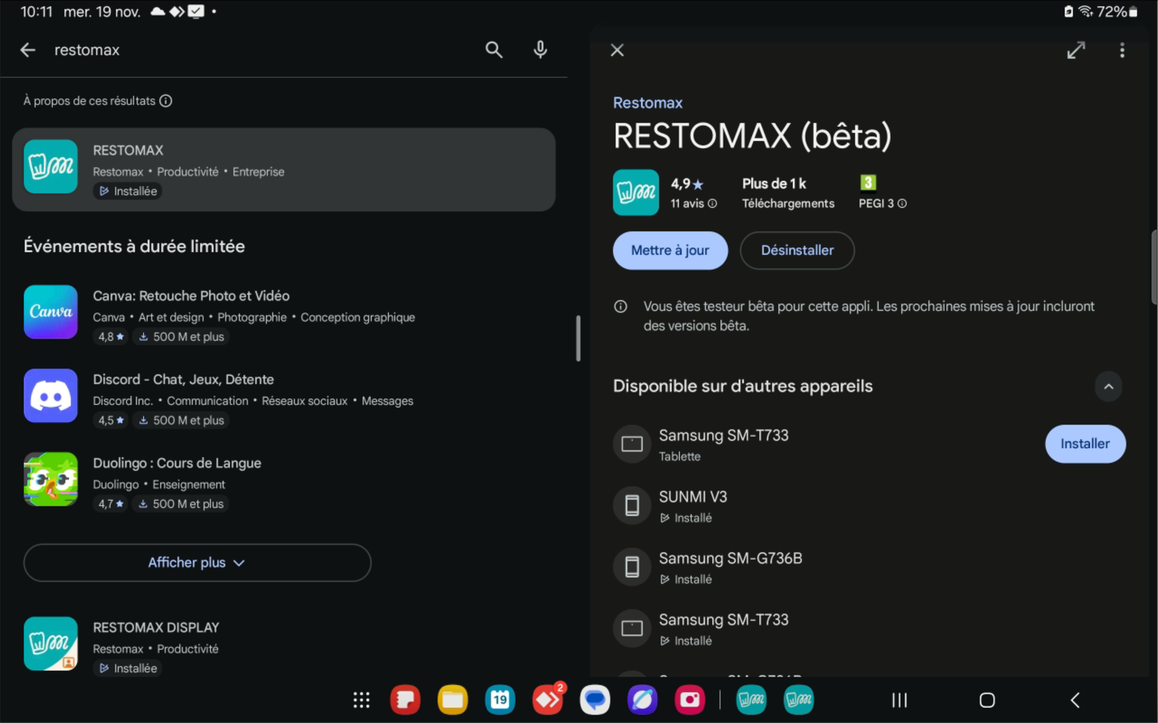
Task: Open the three-dot overflow menu
Action: pyautogui.click(x=1122, y=50)
